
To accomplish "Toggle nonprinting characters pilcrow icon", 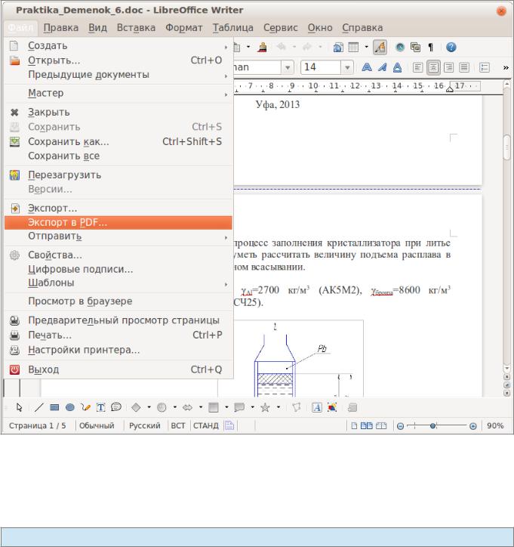I will pyautogui.click(x=431, y=47).
